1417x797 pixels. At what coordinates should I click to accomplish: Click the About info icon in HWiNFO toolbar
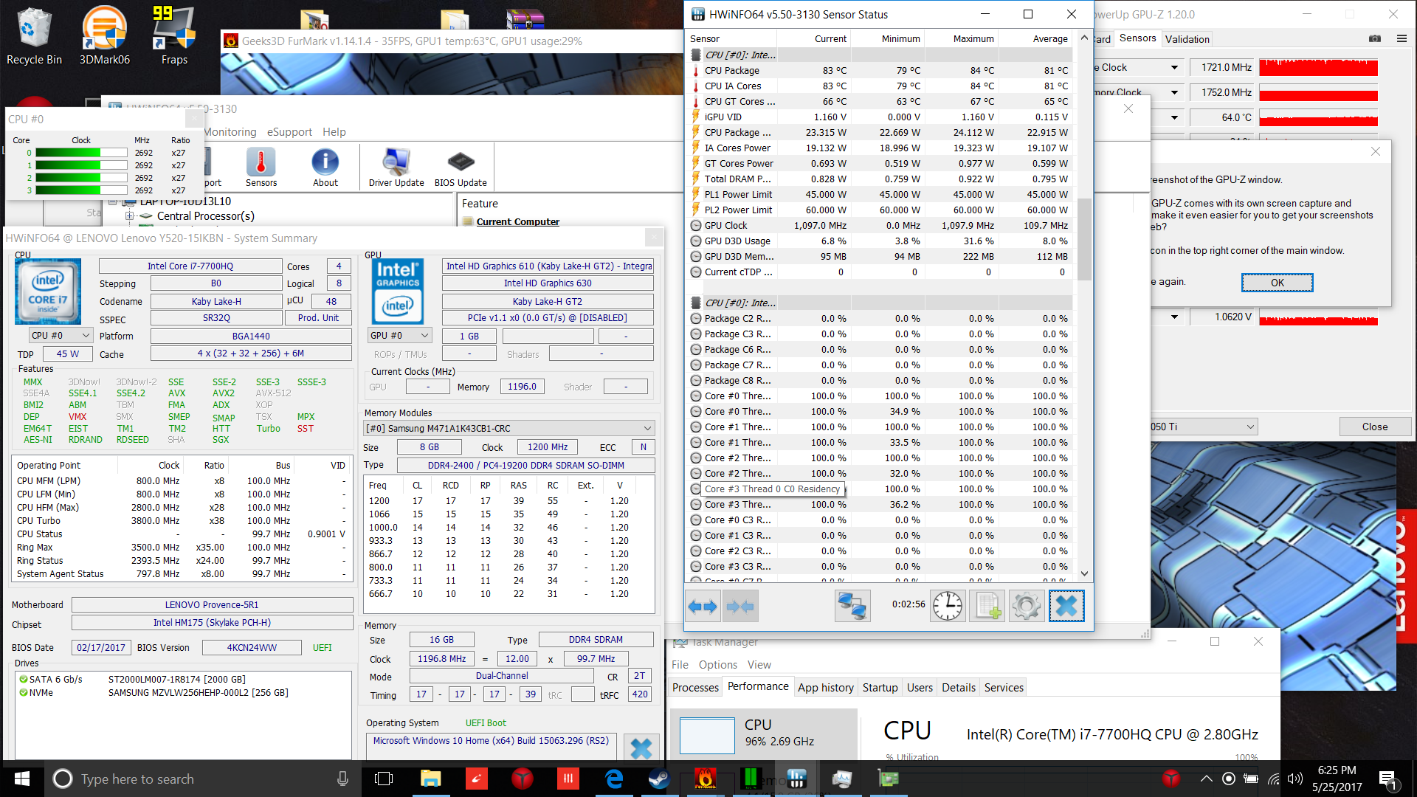coord(325,168)
